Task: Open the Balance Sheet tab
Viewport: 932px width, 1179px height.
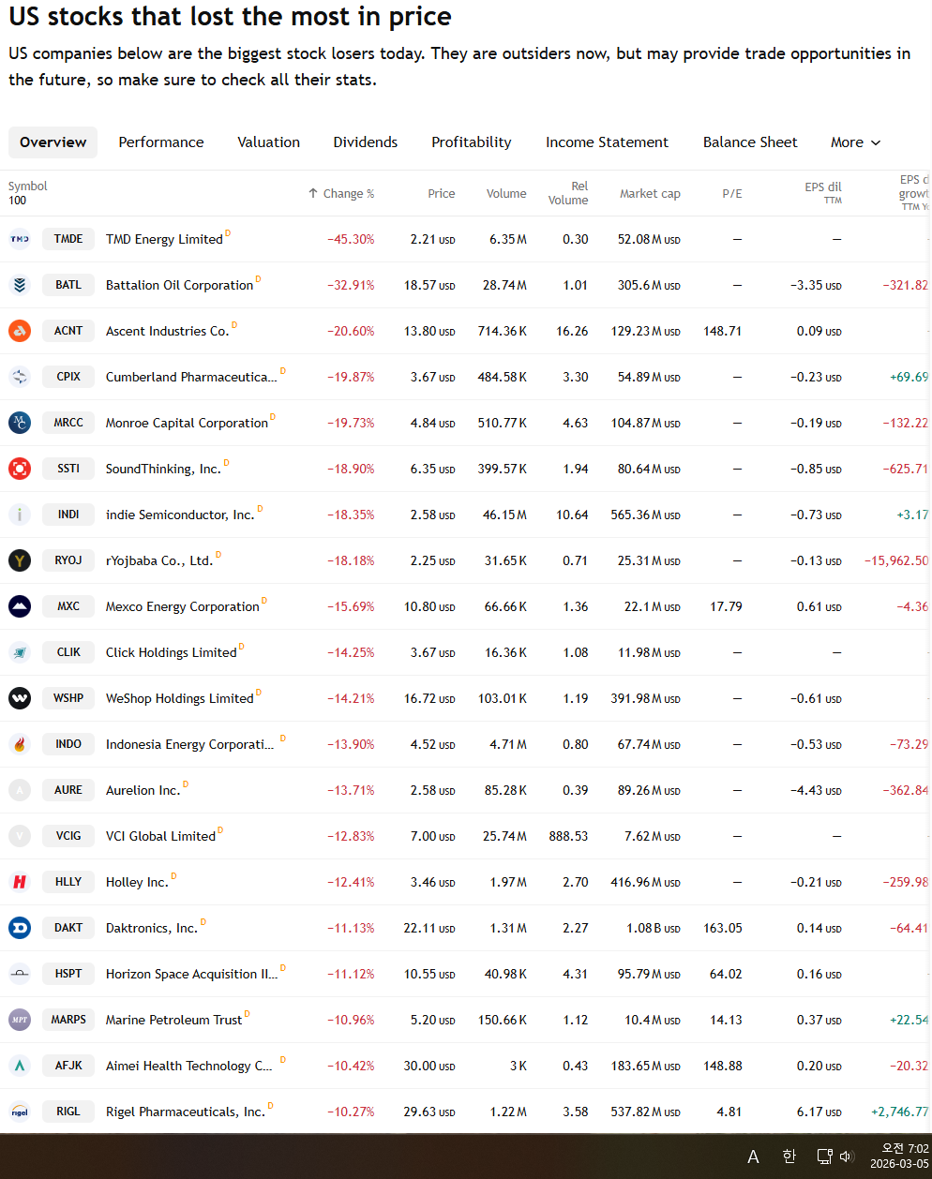Action: [750, 142]
